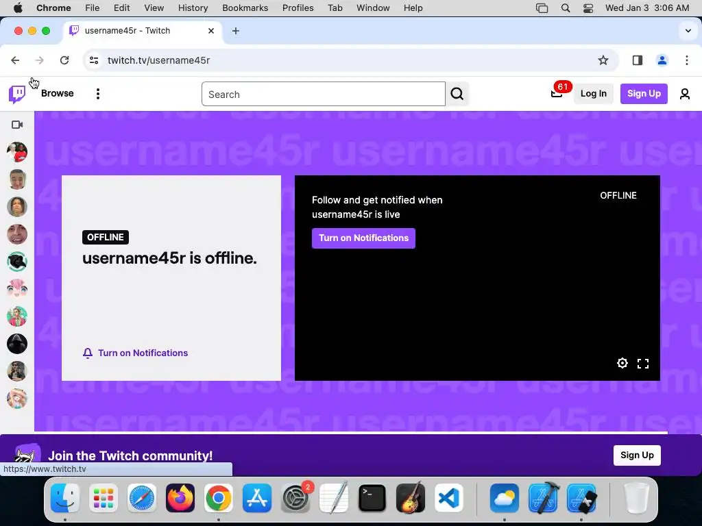
Task: Open Weather app from the dock
Action: click(505, 498)
